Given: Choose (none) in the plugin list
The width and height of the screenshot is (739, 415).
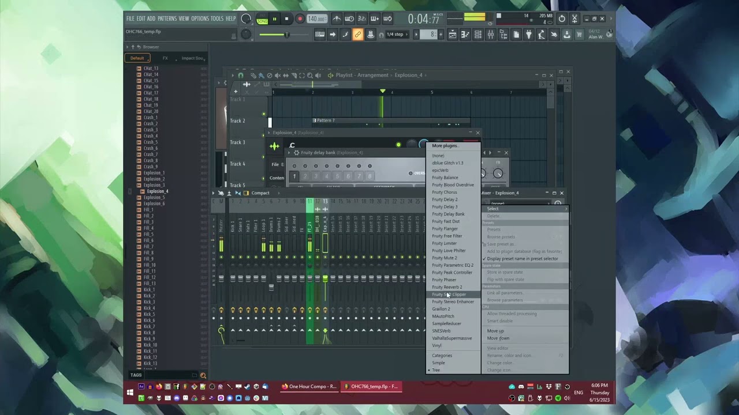Looking at the screenshot, I should [438, 156].
